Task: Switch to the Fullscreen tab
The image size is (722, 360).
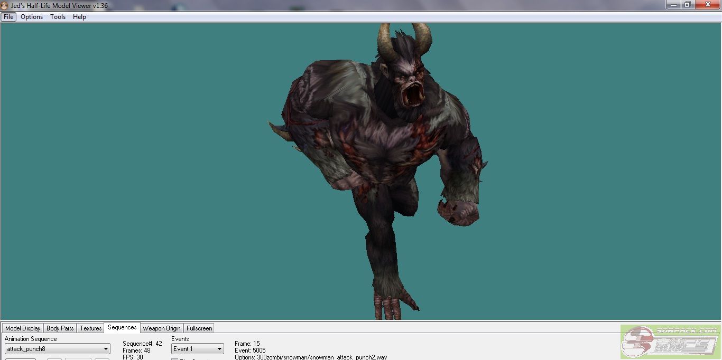Action: (x=199, y=328)
